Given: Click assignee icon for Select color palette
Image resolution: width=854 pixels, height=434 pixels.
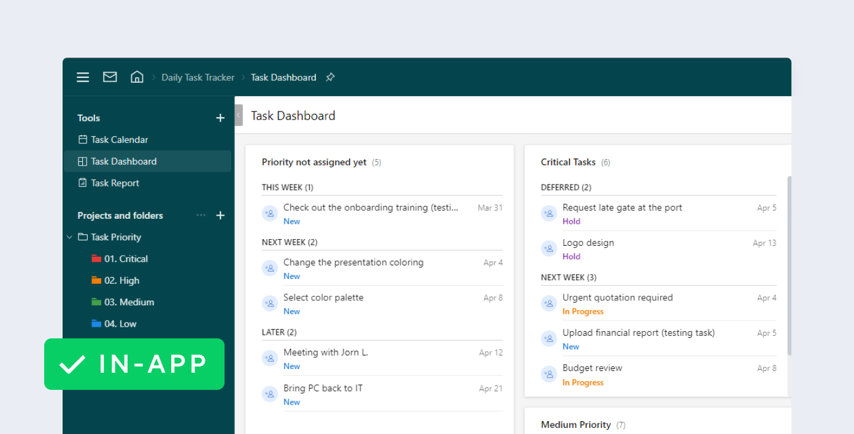Looking at the screenshot, I should pos(270,303).
